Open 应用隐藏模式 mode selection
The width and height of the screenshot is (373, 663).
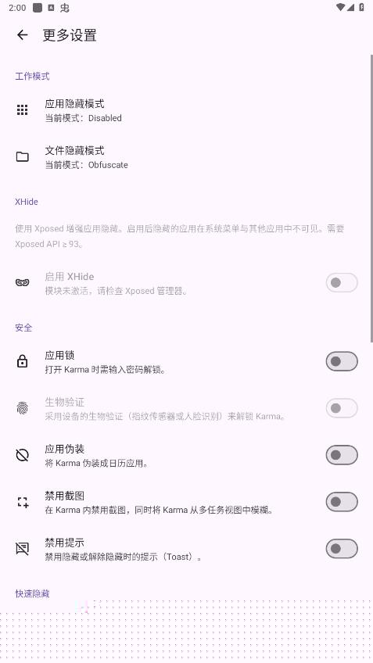(x=186, y=110)
